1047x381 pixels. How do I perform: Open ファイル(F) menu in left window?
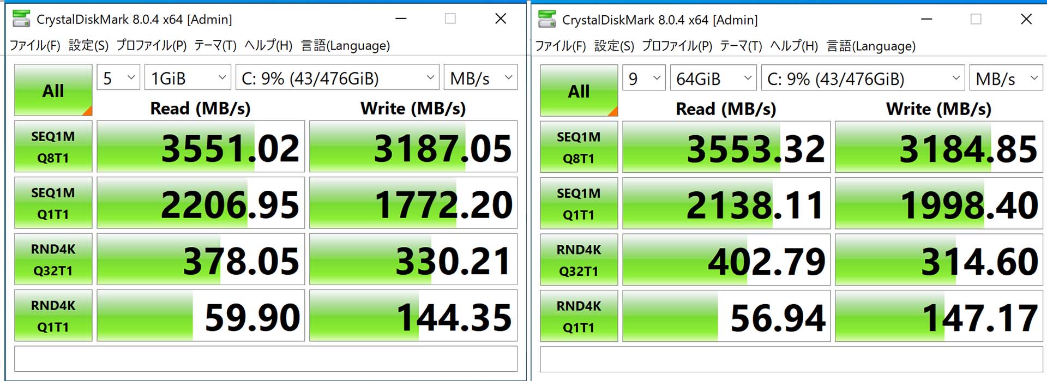coord(35,45)
